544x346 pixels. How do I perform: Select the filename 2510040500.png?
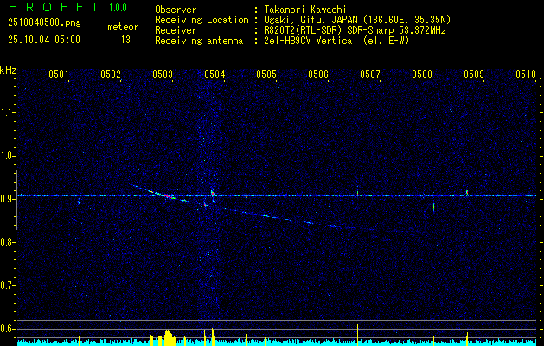44,23
